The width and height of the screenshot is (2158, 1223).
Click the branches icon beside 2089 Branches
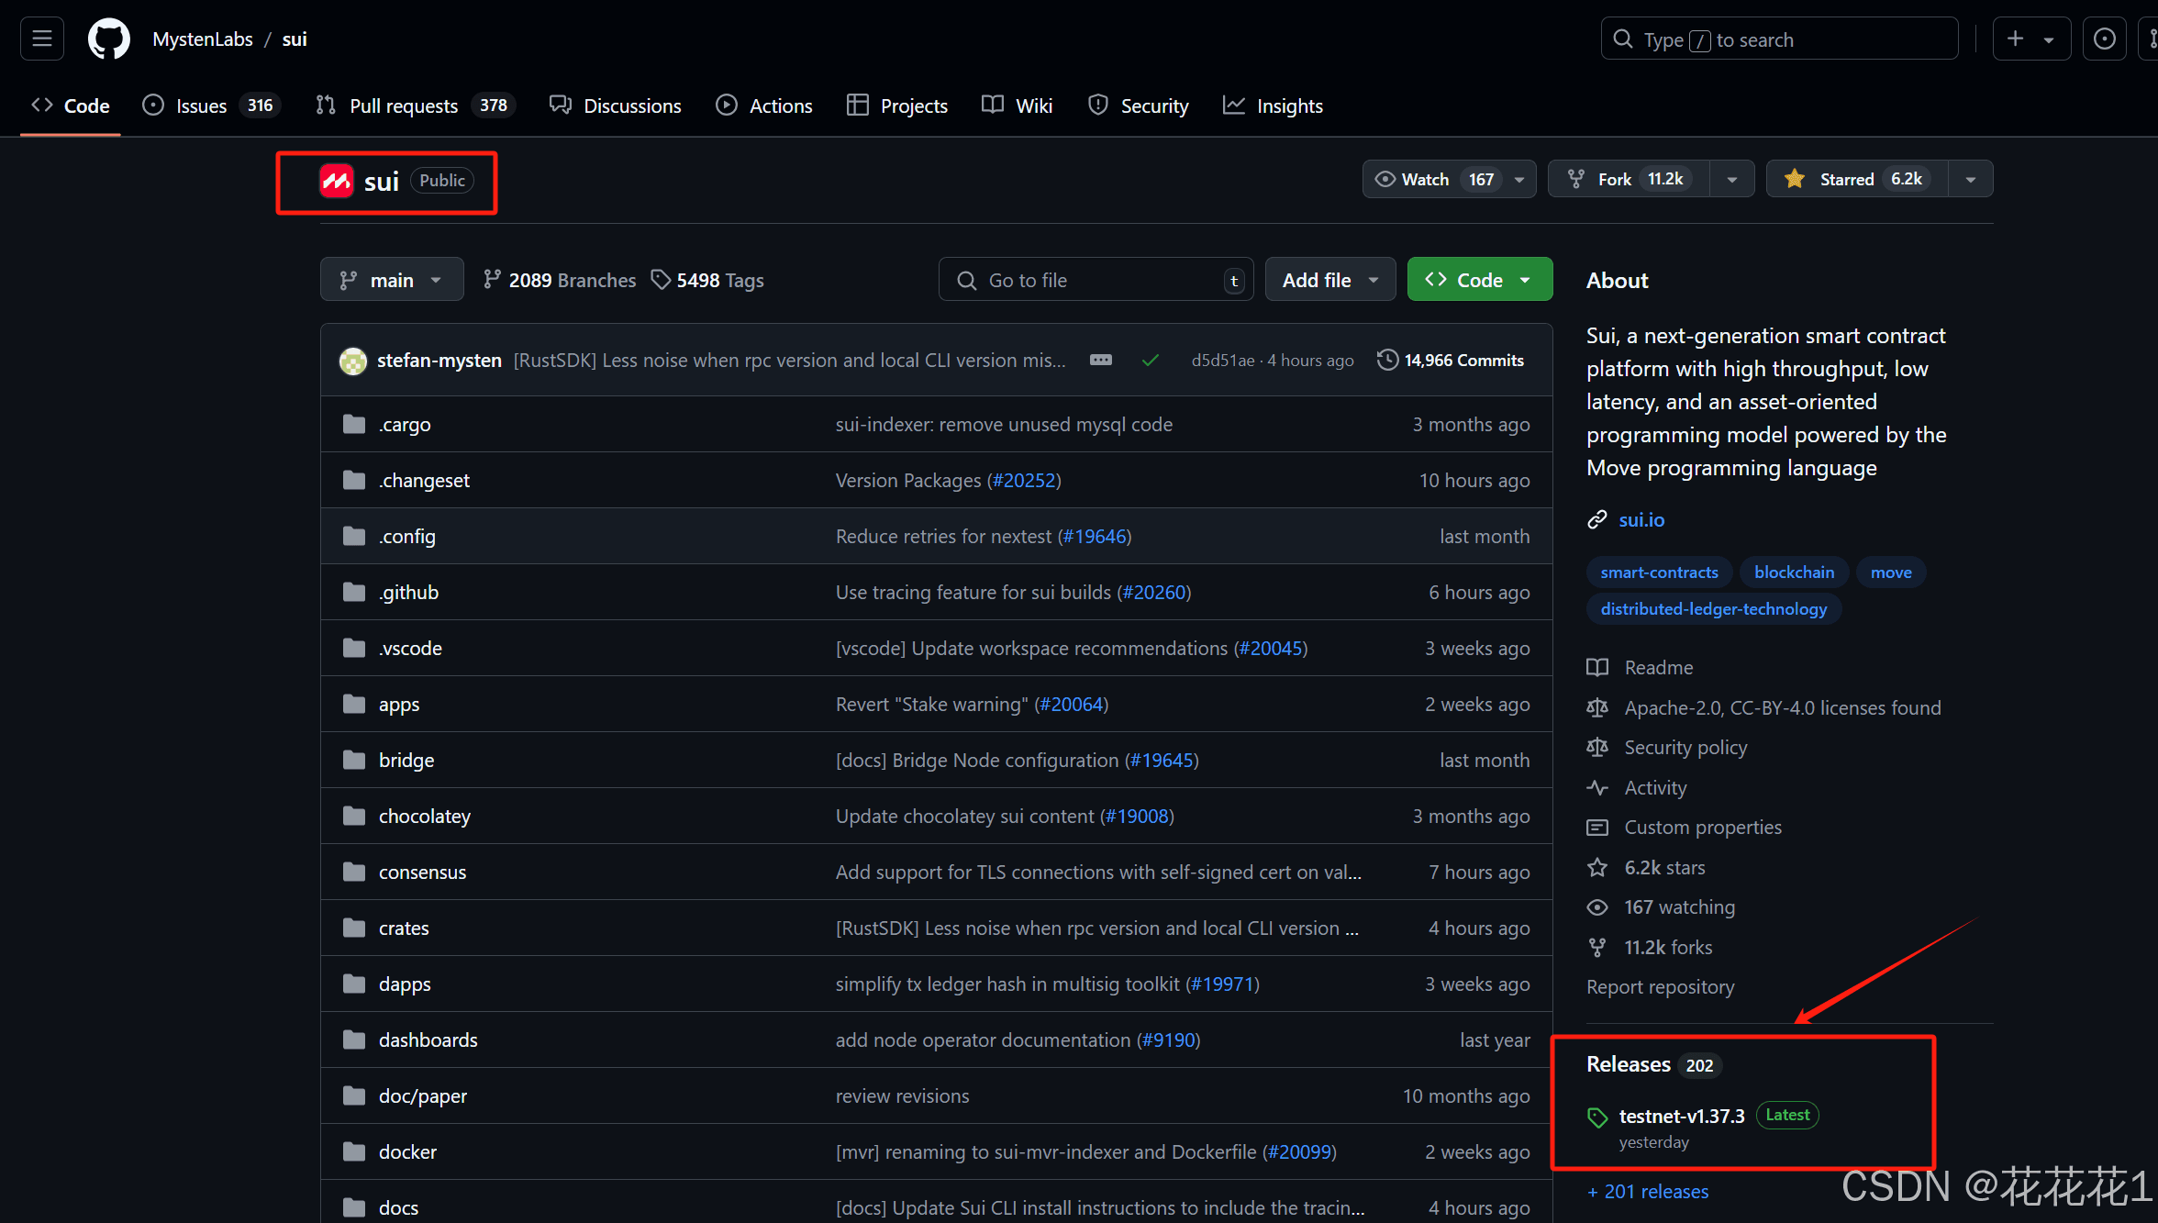click(x=493, y=279)
